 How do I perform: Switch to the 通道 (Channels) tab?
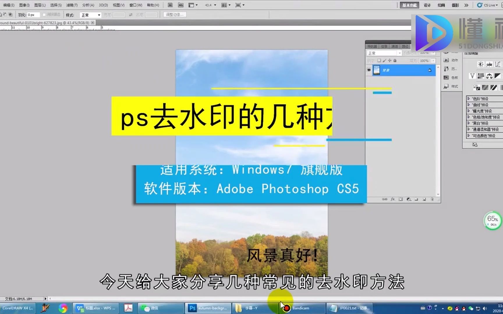[x=395, y=46]
